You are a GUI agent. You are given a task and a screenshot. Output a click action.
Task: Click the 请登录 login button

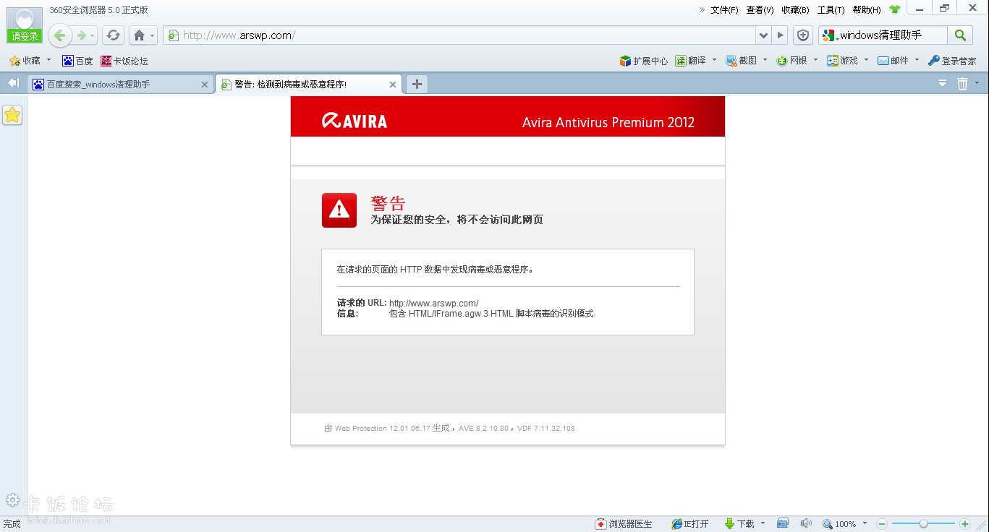(x=25, y=36)
